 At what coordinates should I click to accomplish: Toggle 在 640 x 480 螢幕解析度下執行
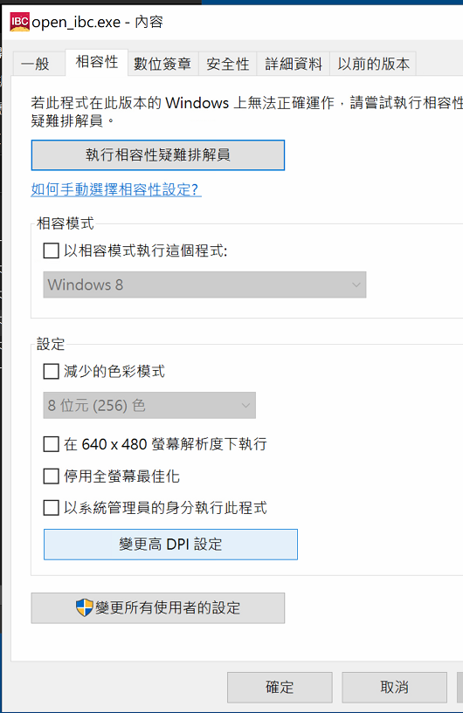pyautogui.click(x=51, y=444)
